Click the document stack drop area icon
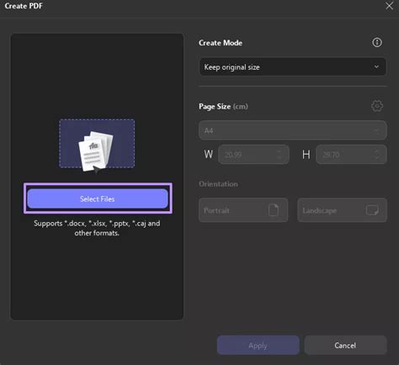 [x=97, y=145]
